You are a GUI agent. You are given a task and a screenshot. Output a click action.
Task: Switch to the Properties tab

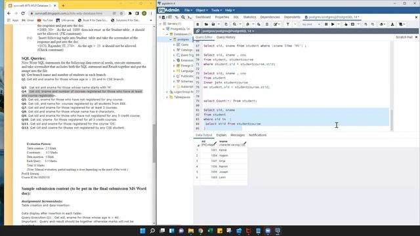tap(222, 17)
